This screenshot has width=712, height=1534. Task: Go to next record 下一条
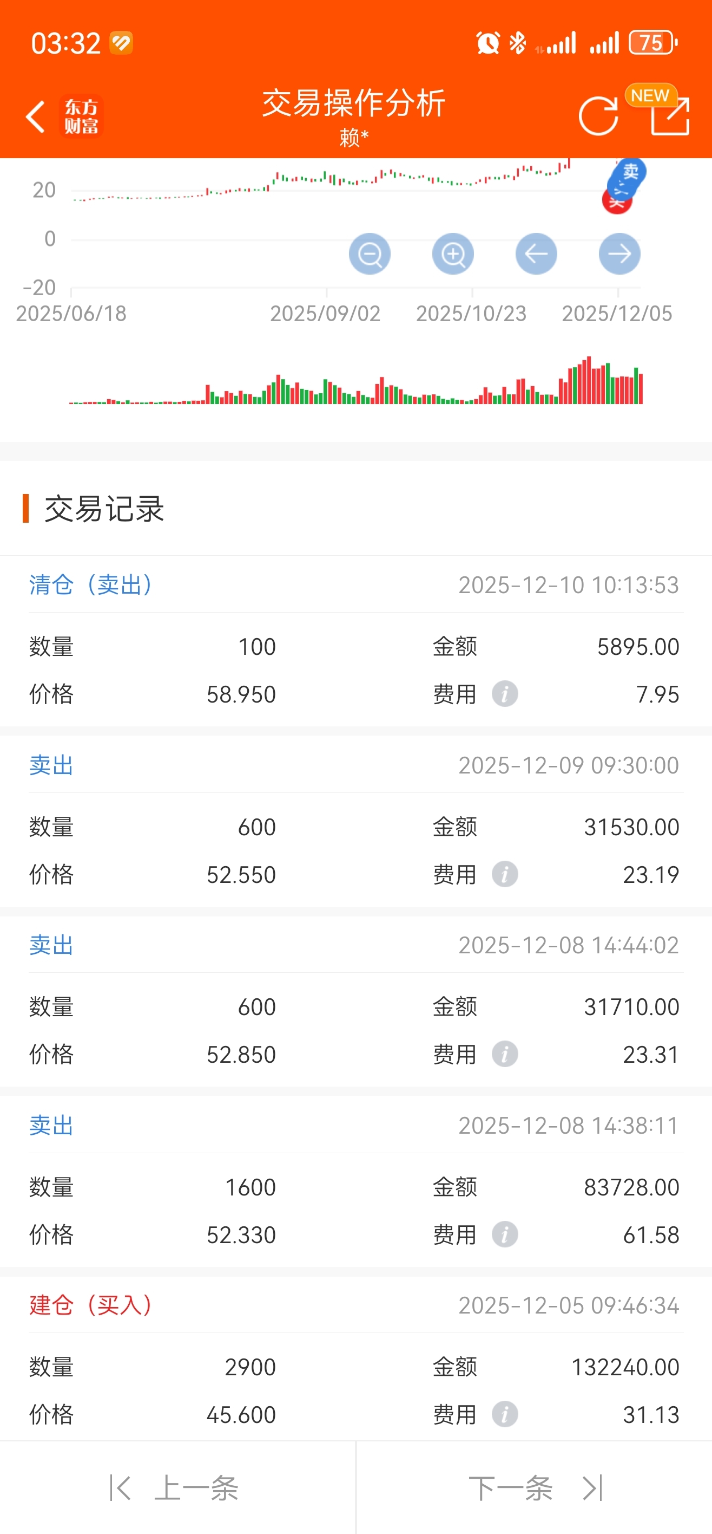tap(533, 1488)
